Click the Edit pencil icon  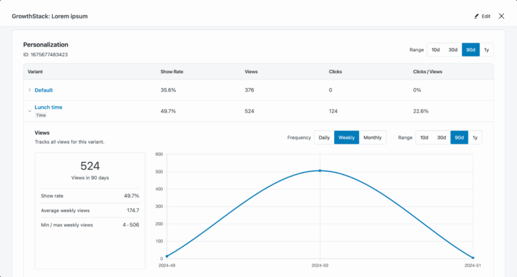[477, 16]
